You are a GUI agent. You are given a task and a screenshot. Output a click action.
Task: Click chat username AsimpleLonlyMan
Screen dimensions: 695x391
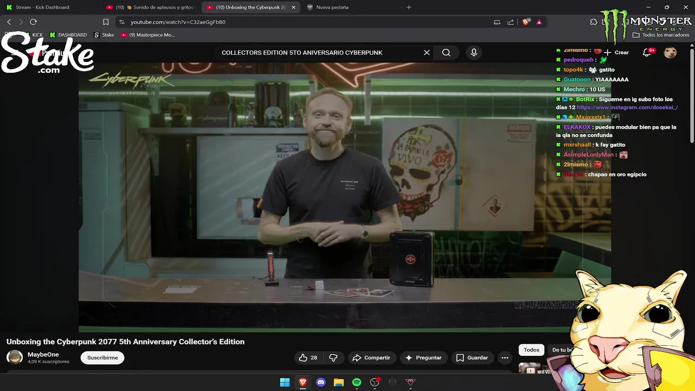pos(589,155)
